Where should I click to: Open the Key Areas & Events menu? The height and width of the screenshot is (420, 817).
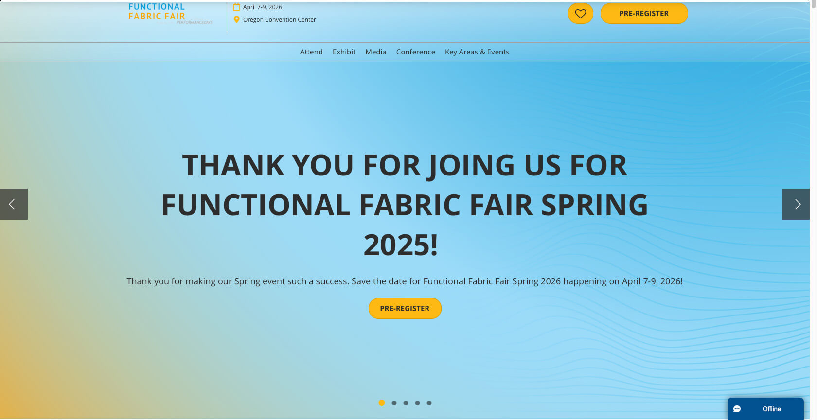(477, 52)
